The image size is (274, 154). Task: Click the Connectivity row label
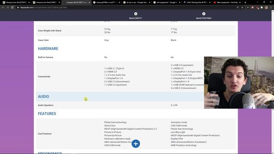pyautogui.click(x=44, y=77)
